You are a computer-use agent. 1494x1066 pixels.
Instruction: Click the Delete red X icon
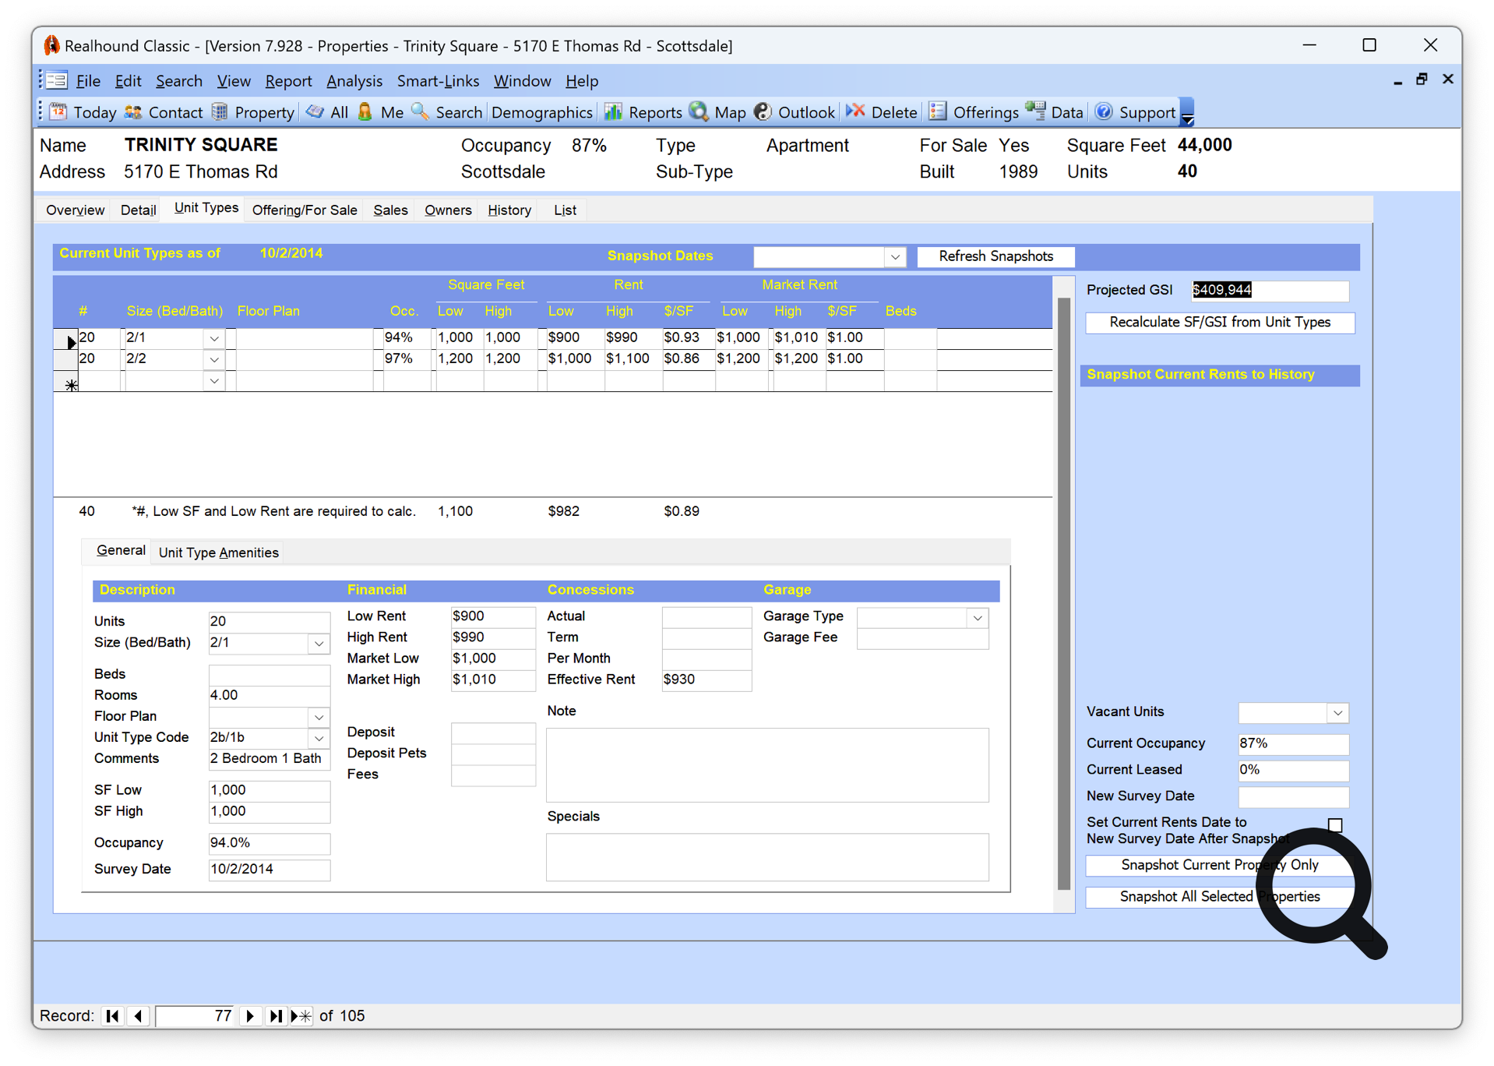tap(856, 111)
